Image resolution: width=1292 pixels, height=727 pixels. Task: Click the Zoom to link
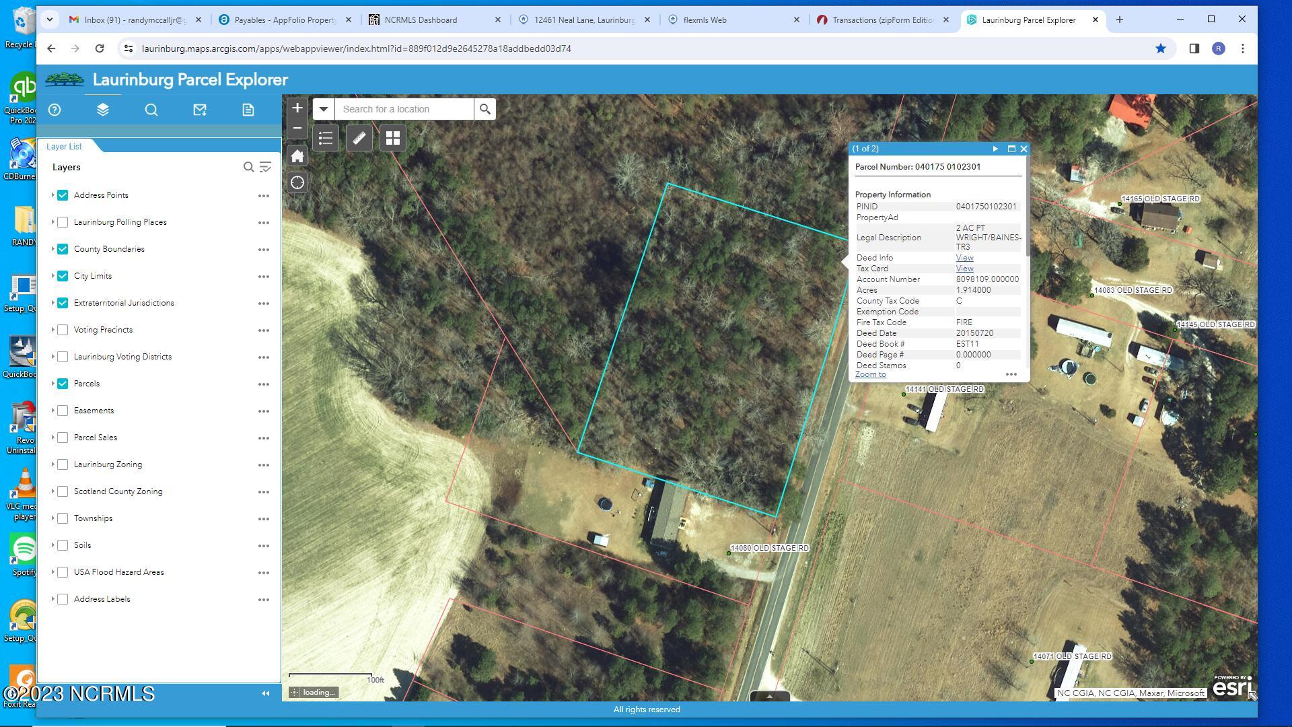click(x=871, y=374)
